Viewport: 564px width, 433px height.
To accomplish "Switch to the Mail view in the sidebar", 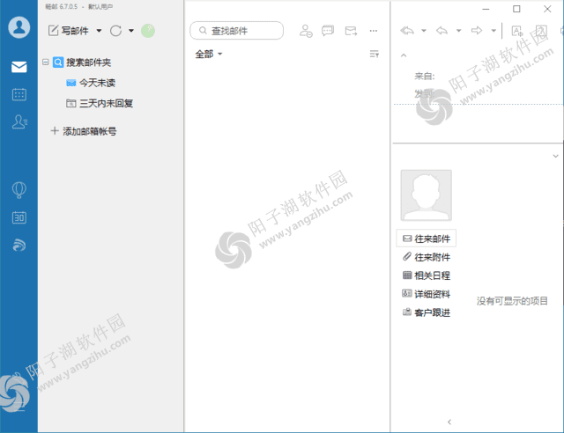I will [x=19, y=67].
